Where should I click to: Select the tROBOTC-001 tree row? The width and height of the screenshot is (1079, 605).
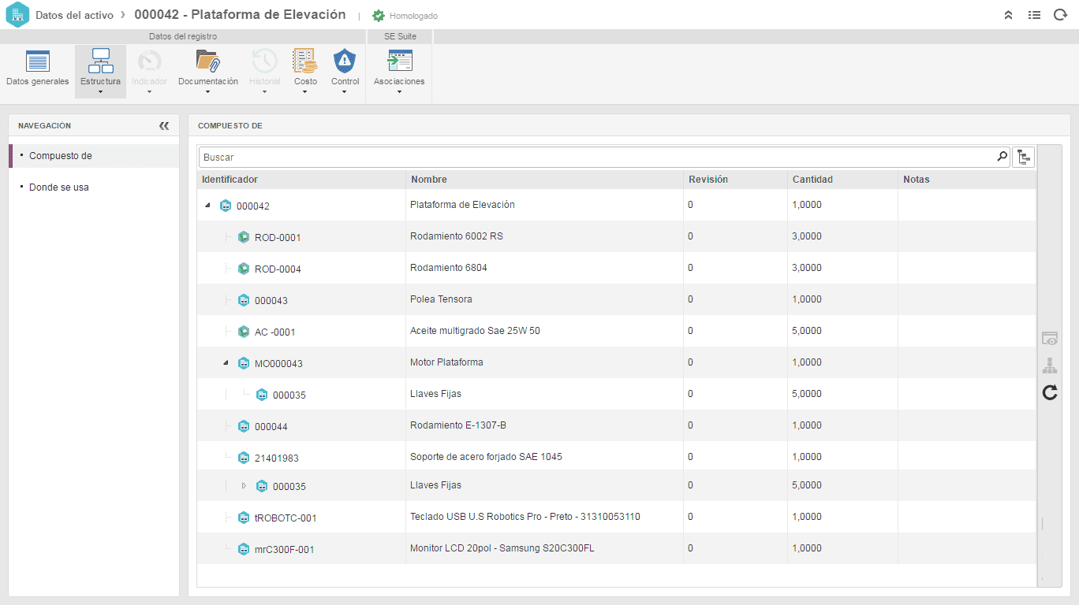coord(616,517)
